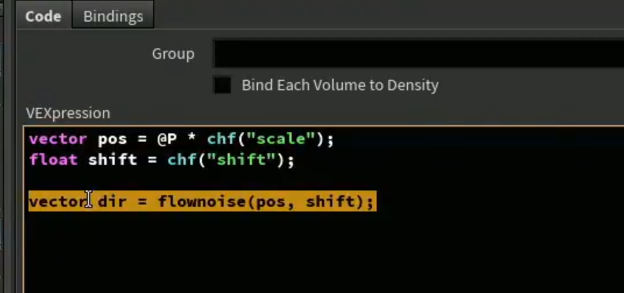Click the "scale" string in first line
This screenshot has height=293, width=624.
(281, 139)
